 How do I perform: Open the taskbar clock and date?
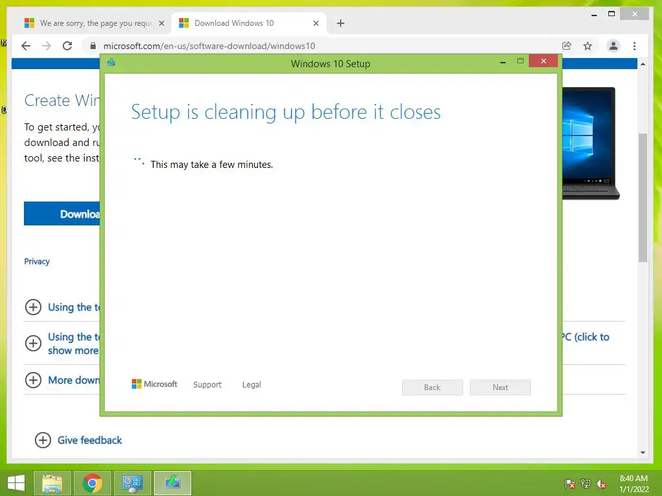point(634,484)
